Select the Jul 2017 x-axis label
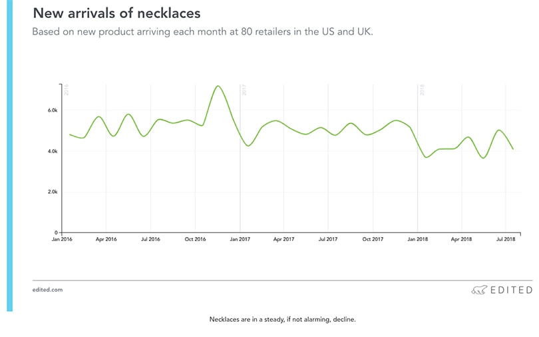This screenshot has width=539, height=337. pos(328,238)
